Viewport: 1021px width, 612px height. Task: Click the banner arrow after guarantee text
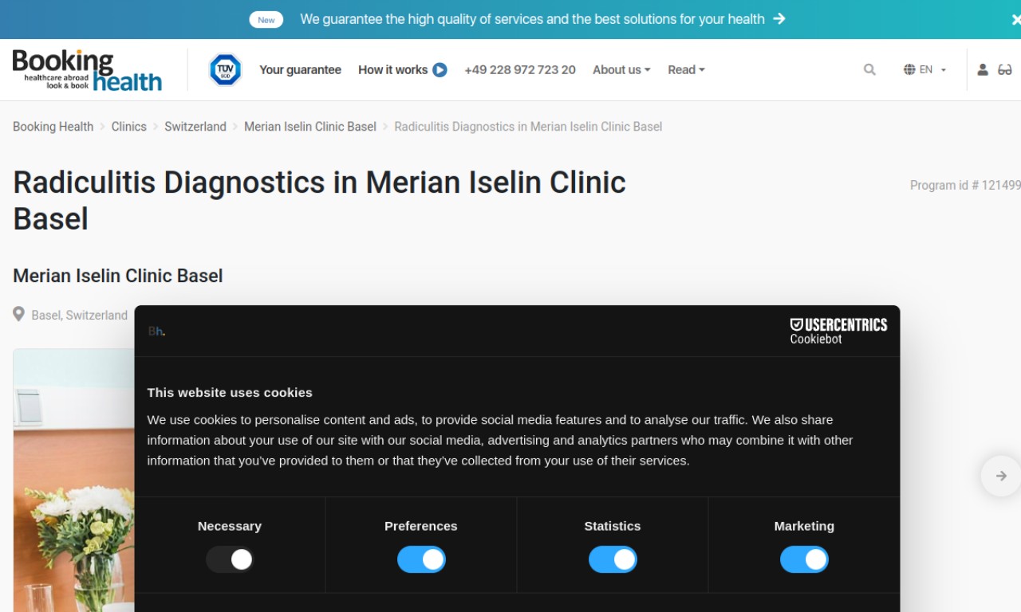click(x=779, y=19)
